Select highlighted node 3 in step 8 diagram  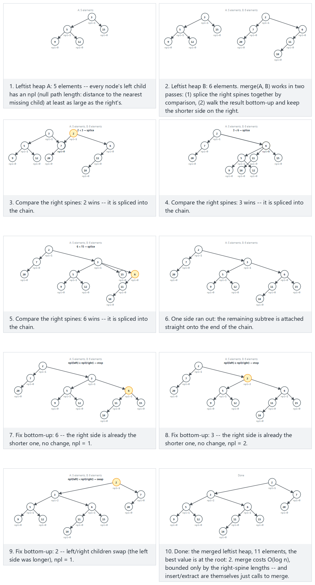pyautogui.click(x=247, y=378)
